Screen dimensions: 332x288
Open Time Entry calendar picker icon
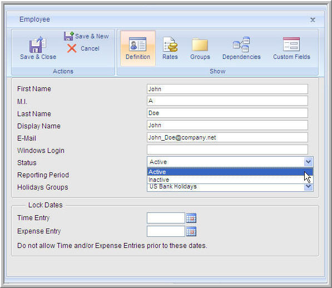(x=191, y=218)
